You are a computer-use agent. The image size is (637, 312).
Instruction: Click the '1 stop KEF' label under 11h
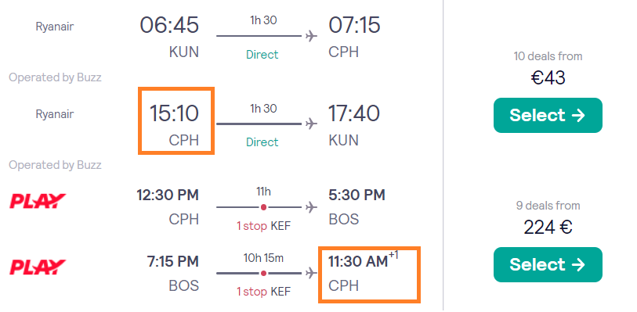pyautogui.click(x=264, y=226)
